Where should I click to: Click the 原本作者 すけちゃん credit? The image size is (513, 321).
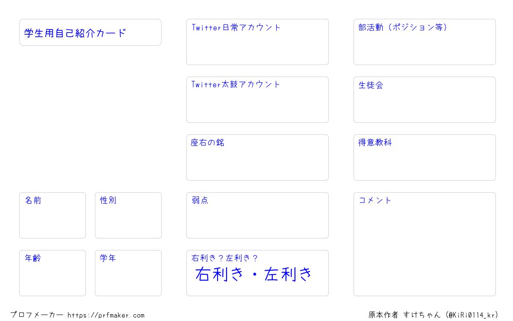tap(404, 315)
